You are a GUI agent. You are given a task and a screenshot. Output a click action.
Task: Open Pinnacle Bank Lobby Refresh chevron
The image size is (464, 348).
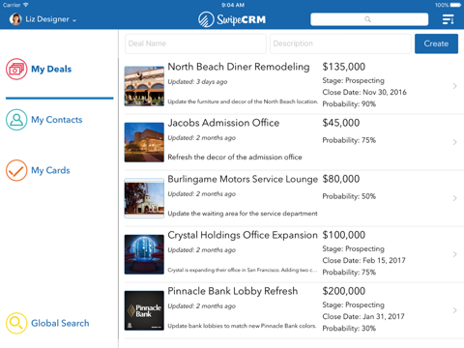[454, 310]
